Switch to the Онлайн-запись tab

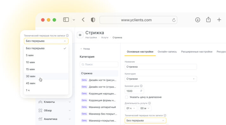[167, 51]
